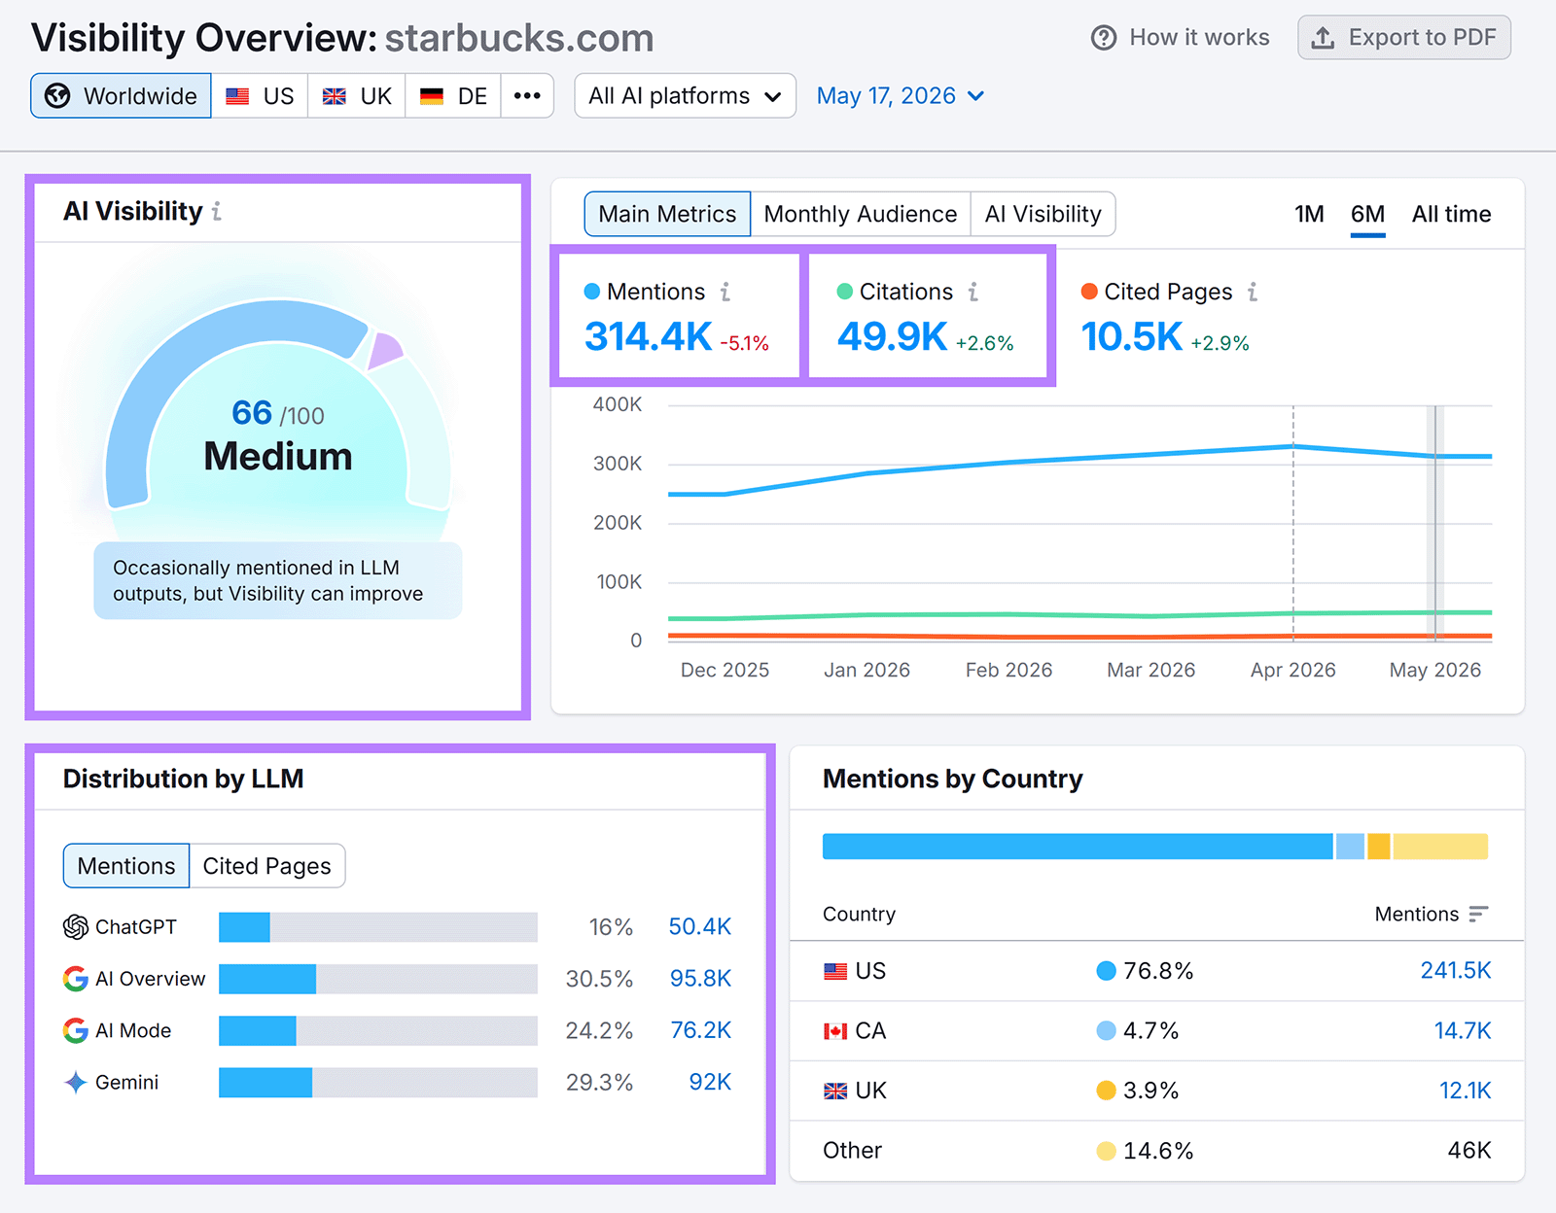
Task: Select the 1M time range
Action: tap(1309, 214)
